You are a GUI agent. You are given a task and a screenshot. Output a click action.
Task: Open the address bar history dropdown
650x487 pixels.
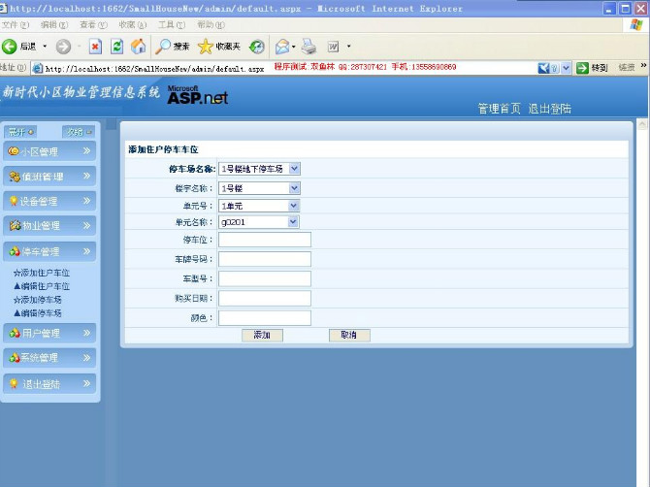pos(566,68)
